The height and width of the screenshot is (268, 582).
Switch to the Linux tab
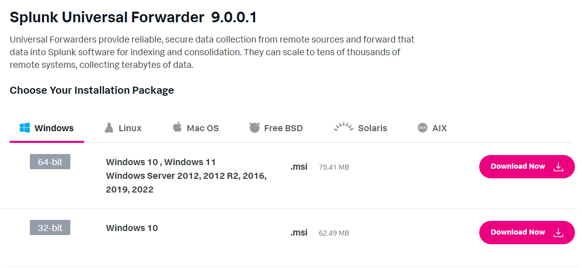pyautogui.click(x=123, y=128)
